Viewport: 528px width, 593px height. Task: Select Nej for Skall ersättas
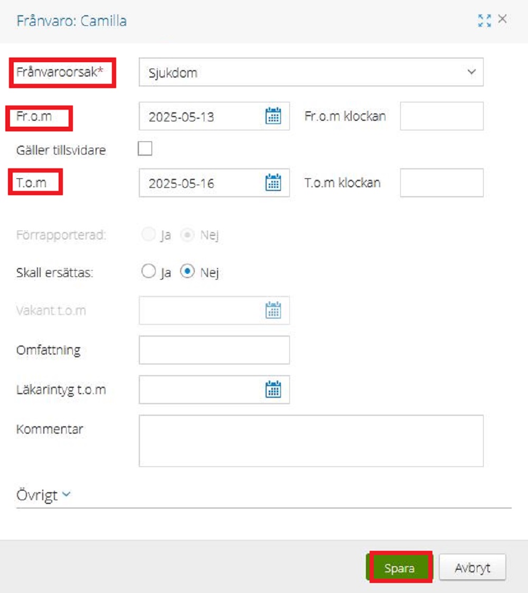[186, 272]
